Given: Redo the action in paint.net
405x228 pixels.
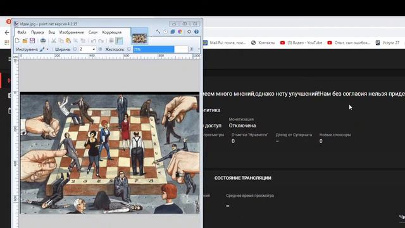Looking at the screenshot, I should (101, 41).
